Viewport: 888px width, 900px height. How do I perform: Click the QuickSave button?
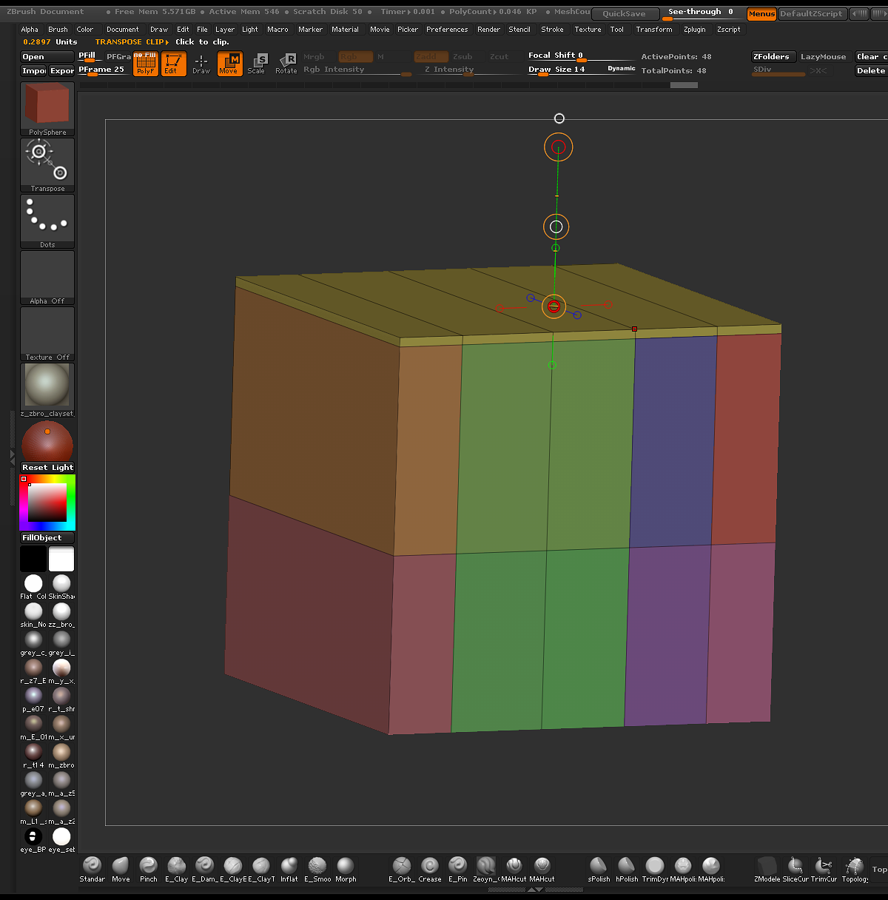click(625, 14)
